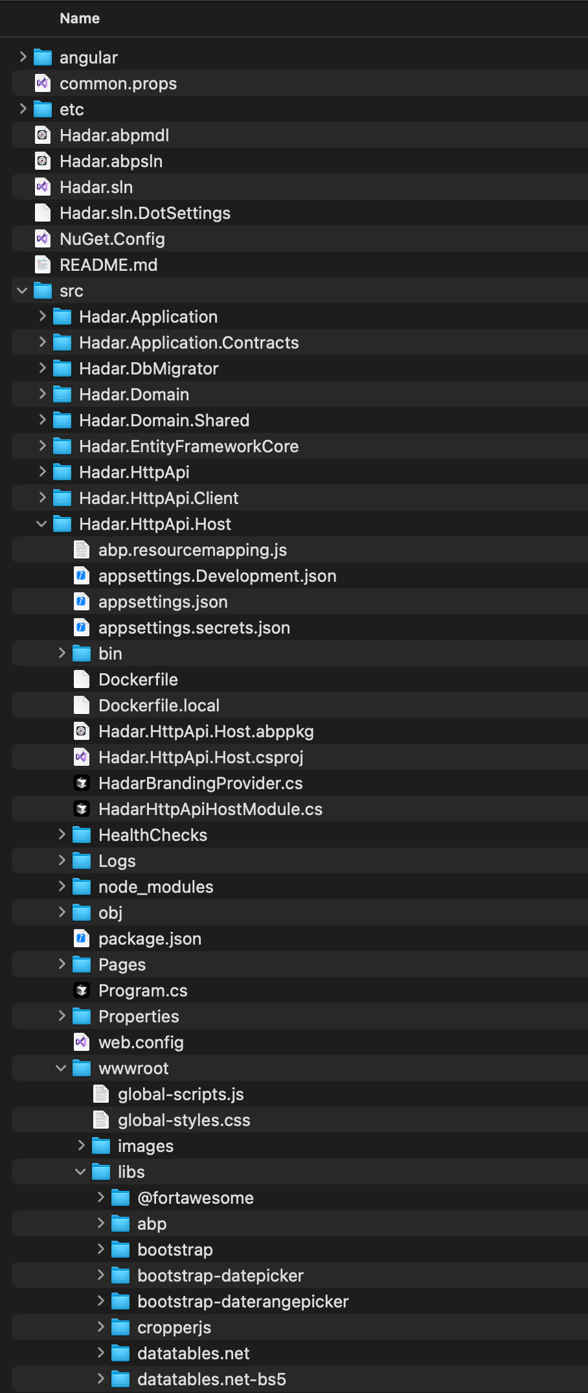Click the Program.cs file icon
Screen dimensions: 588x1393
pyautogui.click(x=82, y=990)
